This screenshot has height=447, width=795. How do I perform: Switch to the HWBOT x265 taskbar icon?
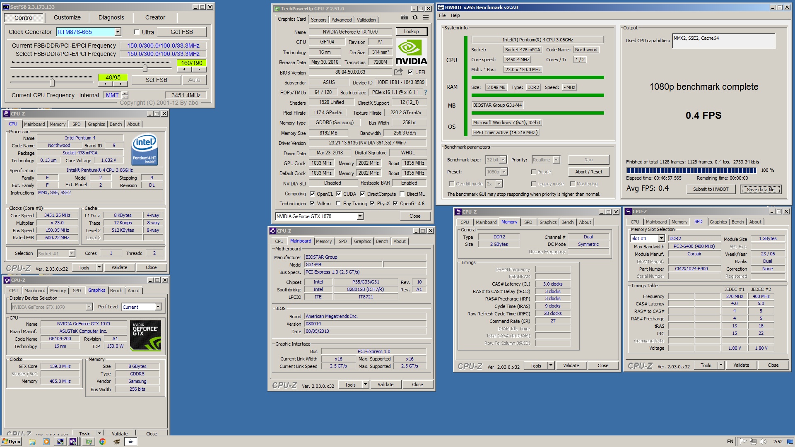pyautogui.click(x=131, y=442)
